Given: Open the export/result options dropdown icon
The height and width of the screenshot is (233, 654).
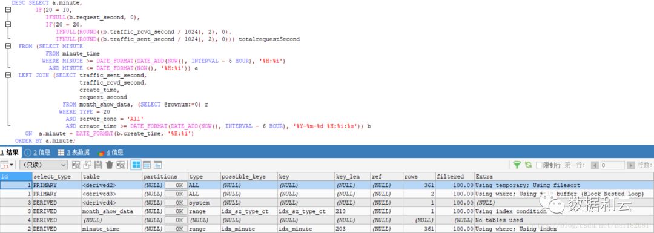Looking at the screenshot, I should (7, 165).
